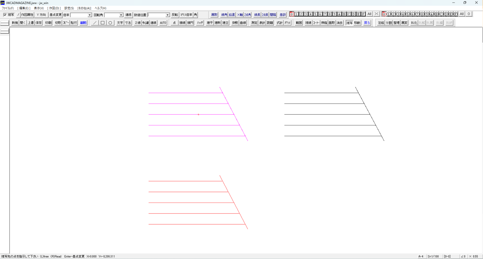Click the 戻る undo button
Screen dimensions: 483x259
367,23
